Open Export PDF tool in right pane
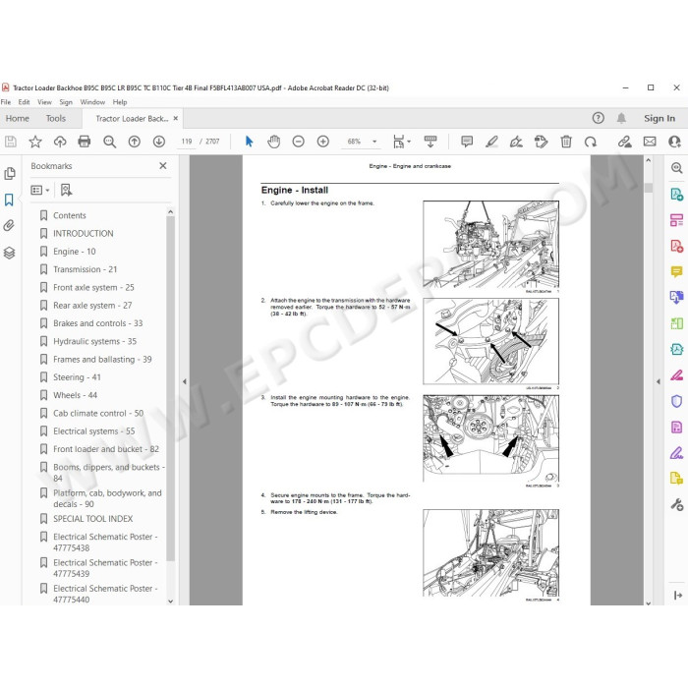The height and width of the screenshot is (688, 688). coord(676,194)
